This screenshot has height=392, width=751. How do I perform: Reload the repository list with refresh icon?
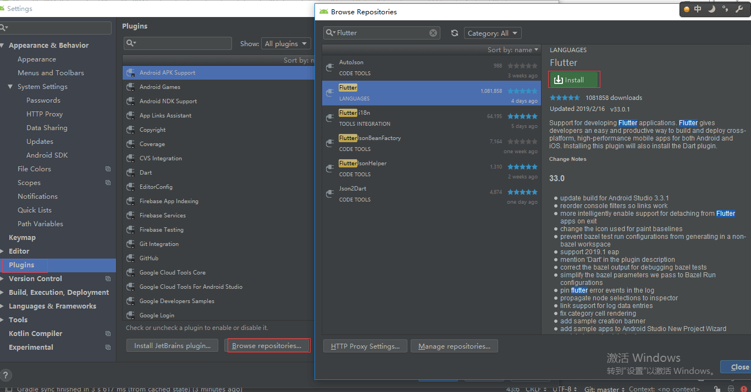(455, 33)
